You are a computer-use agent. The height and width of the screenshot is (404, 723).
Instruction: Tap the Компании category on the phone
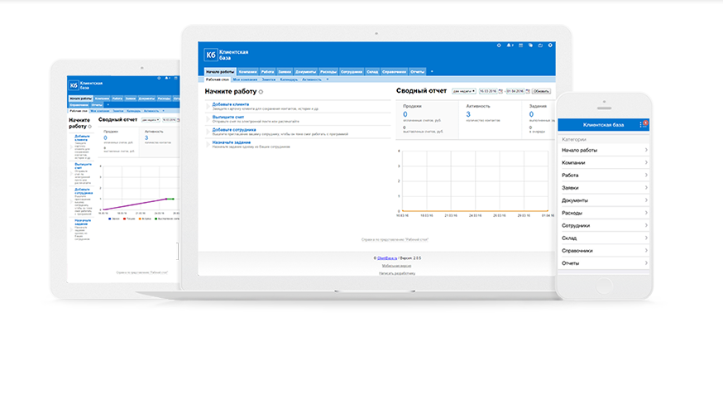[x=604, y=162]
